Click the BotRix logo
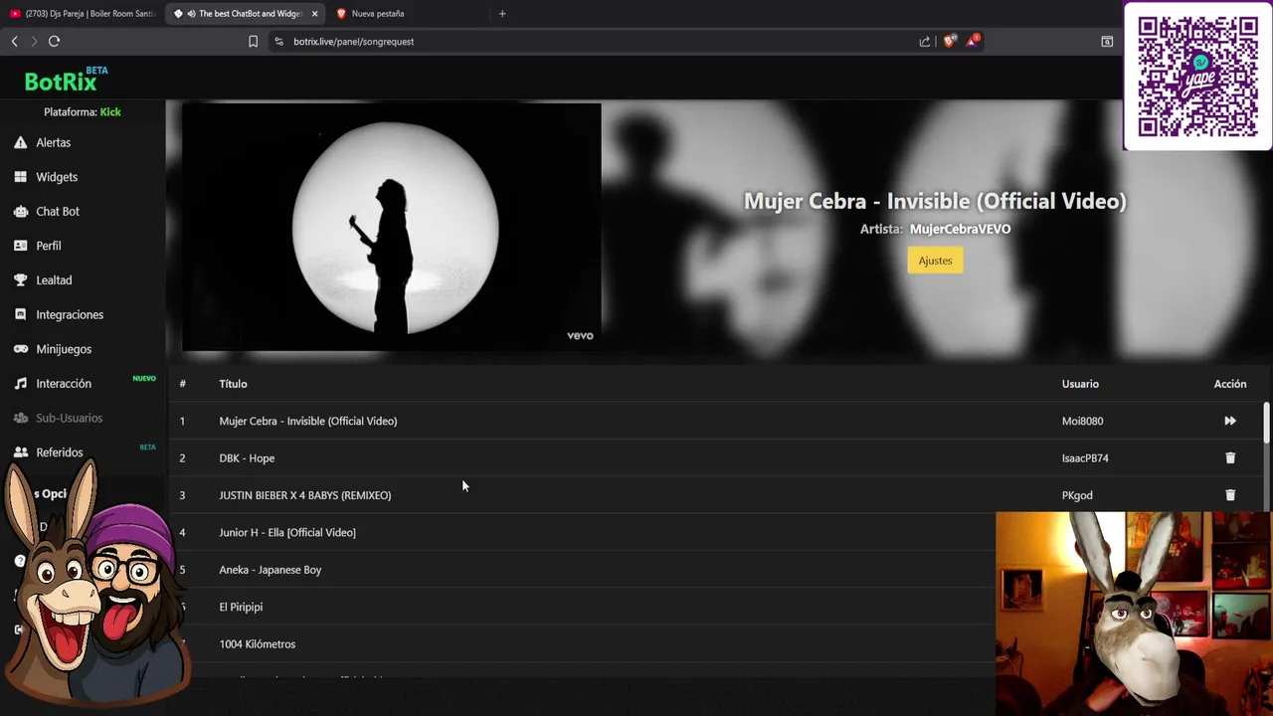 pos(66,80)
